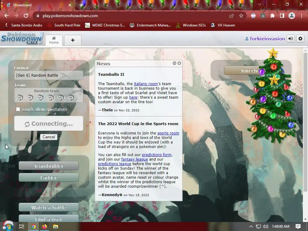
Task: Open the fantasy league link
Action: (134, 159)
